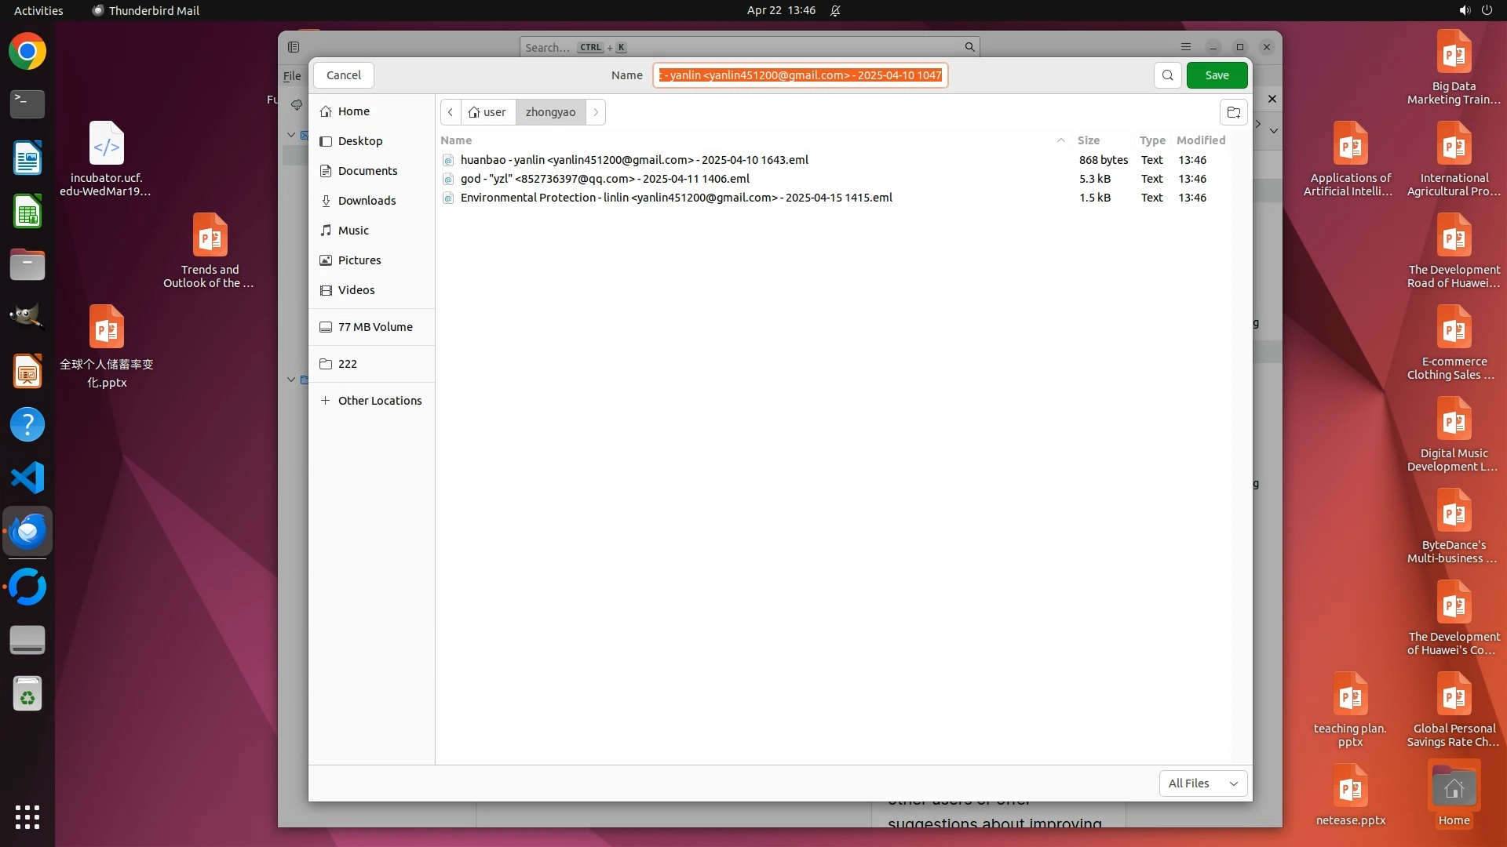Open the system volume and power menu
Screen dimensions: 1507x847
tap(1475, 10)
